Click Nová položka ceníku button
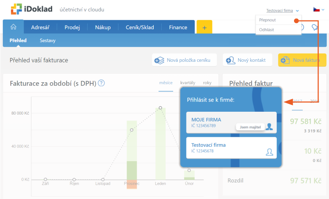 pos(184,60)
